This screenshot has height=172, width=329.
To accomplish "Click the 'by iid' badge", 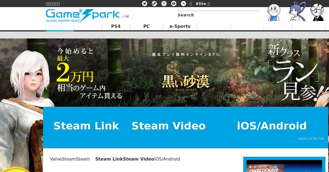I will [x=125, y=16].
